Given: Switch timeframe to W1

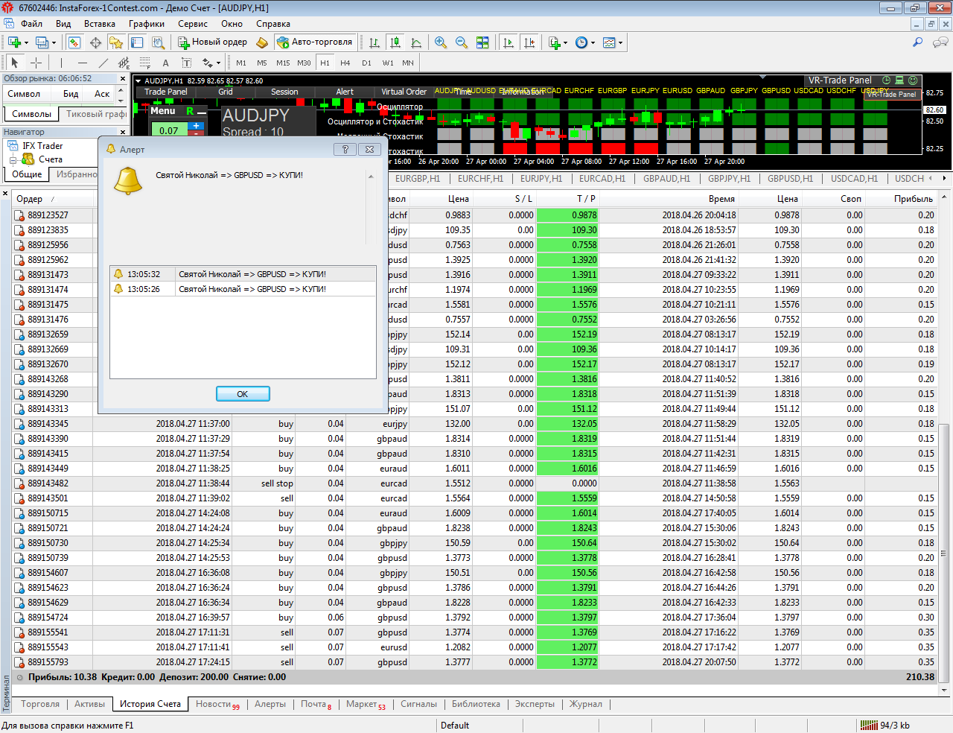Looking at the screenshot, I should click(388, 63).
